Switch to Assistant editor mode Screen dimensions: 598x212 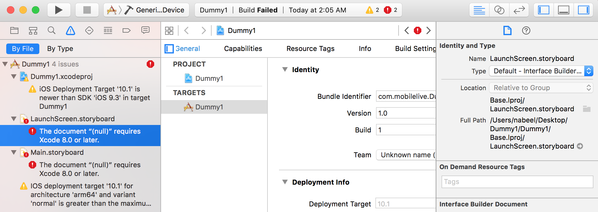(499, 10)
